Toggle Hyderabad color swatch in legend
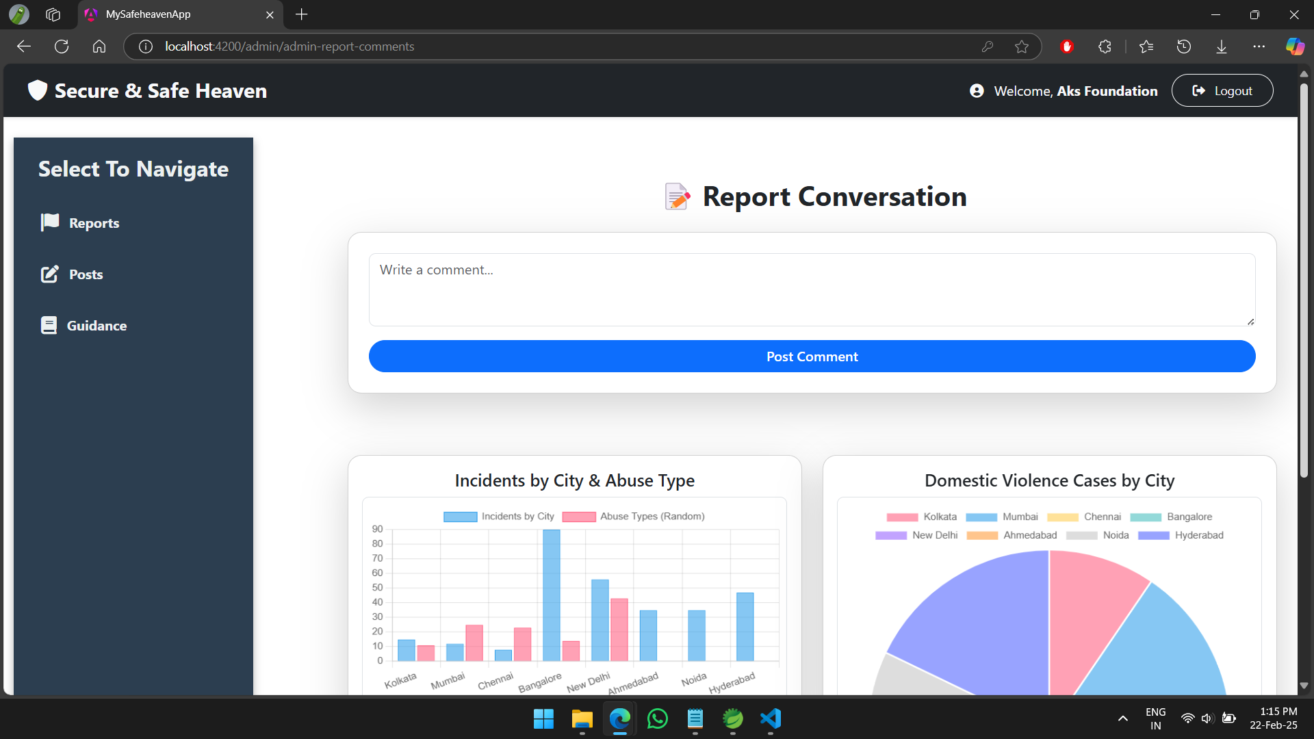Viewport: 1314px width, 739px height. (1153, 536)
